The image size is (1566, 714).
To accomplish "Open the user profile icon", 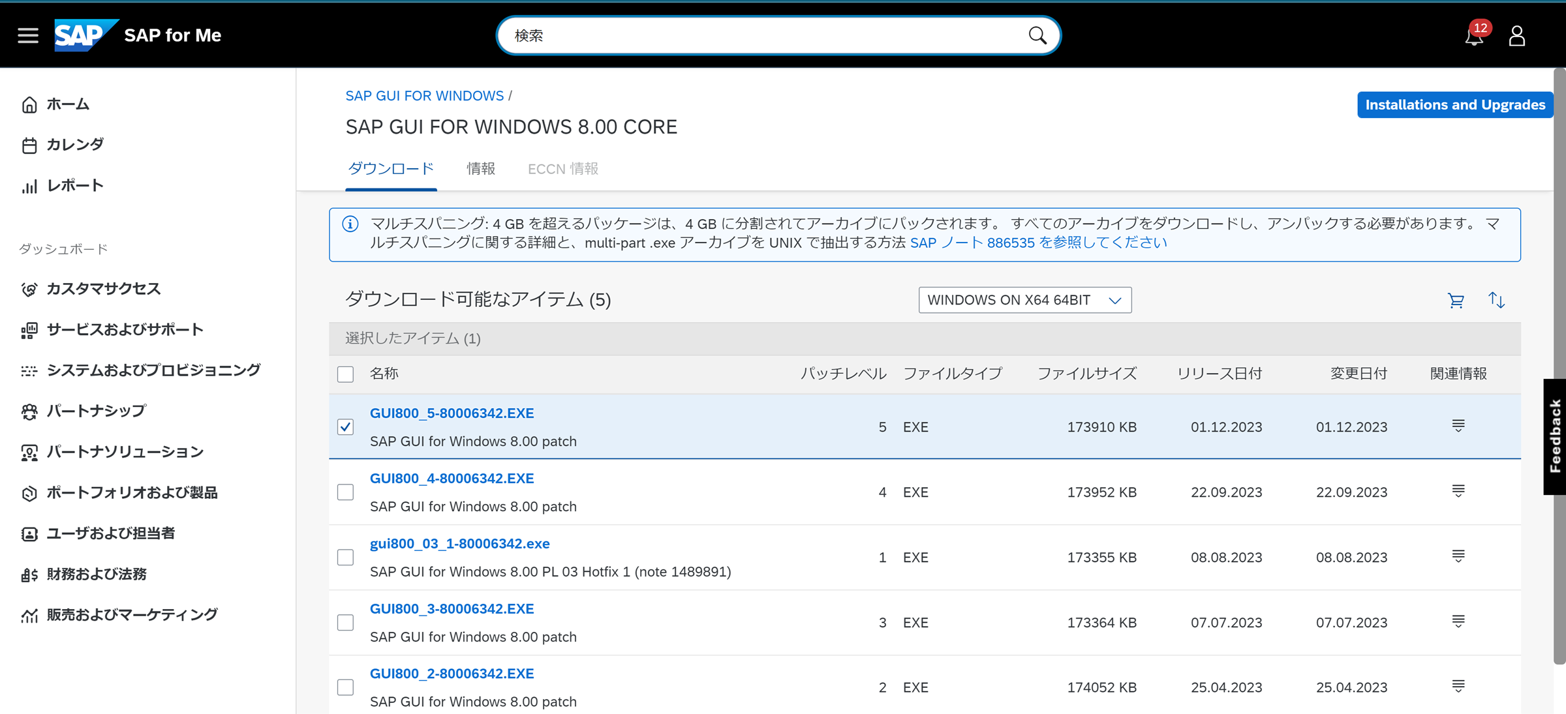I will click(1516, 36).
